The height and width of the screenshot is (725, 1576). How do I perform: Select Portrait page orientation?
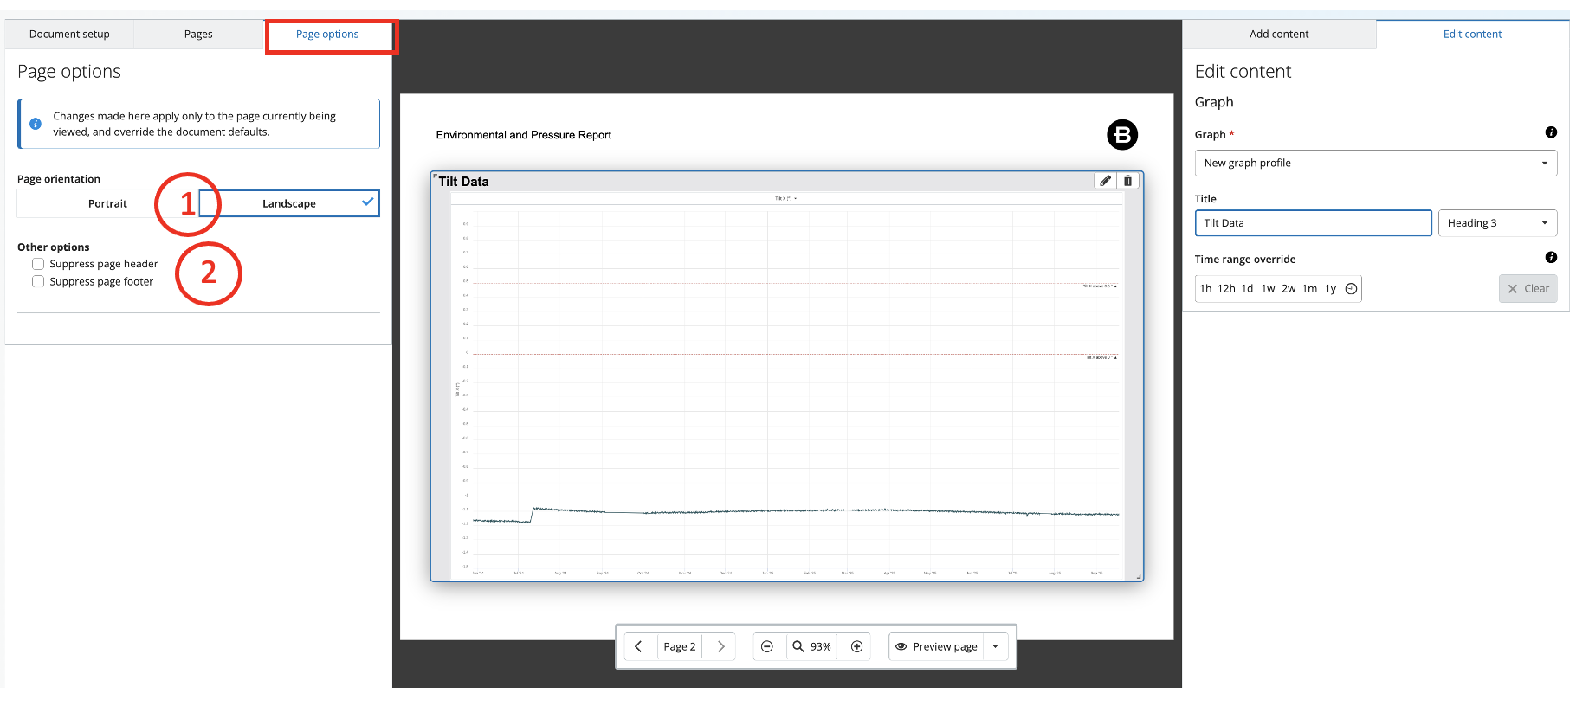[108, 203]
